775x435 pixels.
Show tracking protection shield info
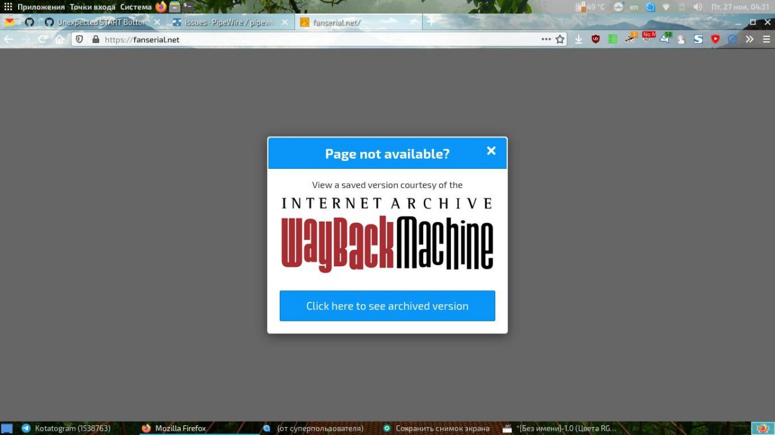(x=79, y=39)
